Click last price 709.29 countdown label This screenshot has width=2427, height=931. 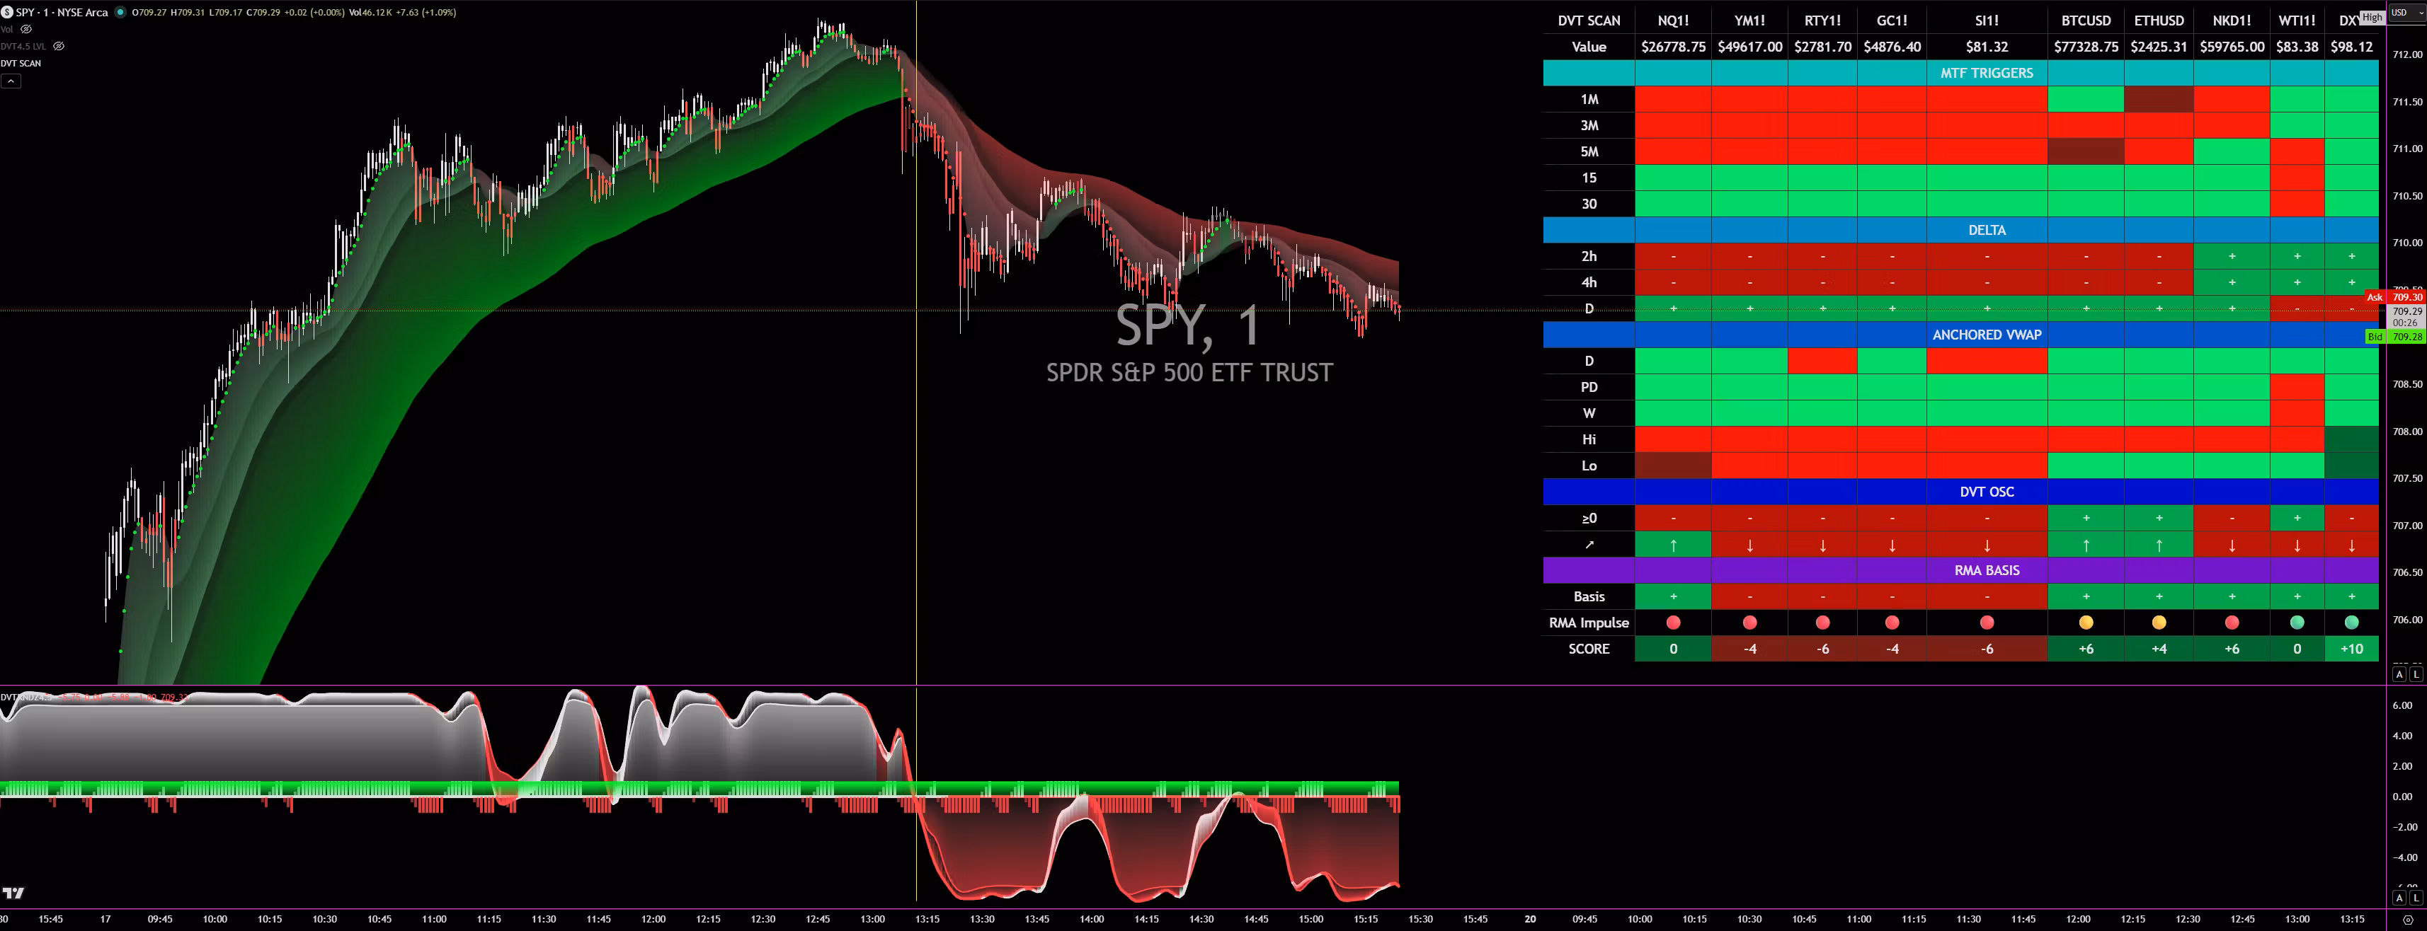point(2406,316)
